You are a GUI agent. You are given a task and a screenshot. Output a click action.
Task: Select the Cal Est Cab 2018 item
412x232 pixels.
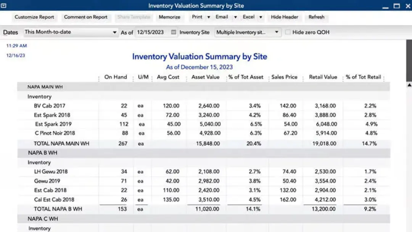click(54, 200)
